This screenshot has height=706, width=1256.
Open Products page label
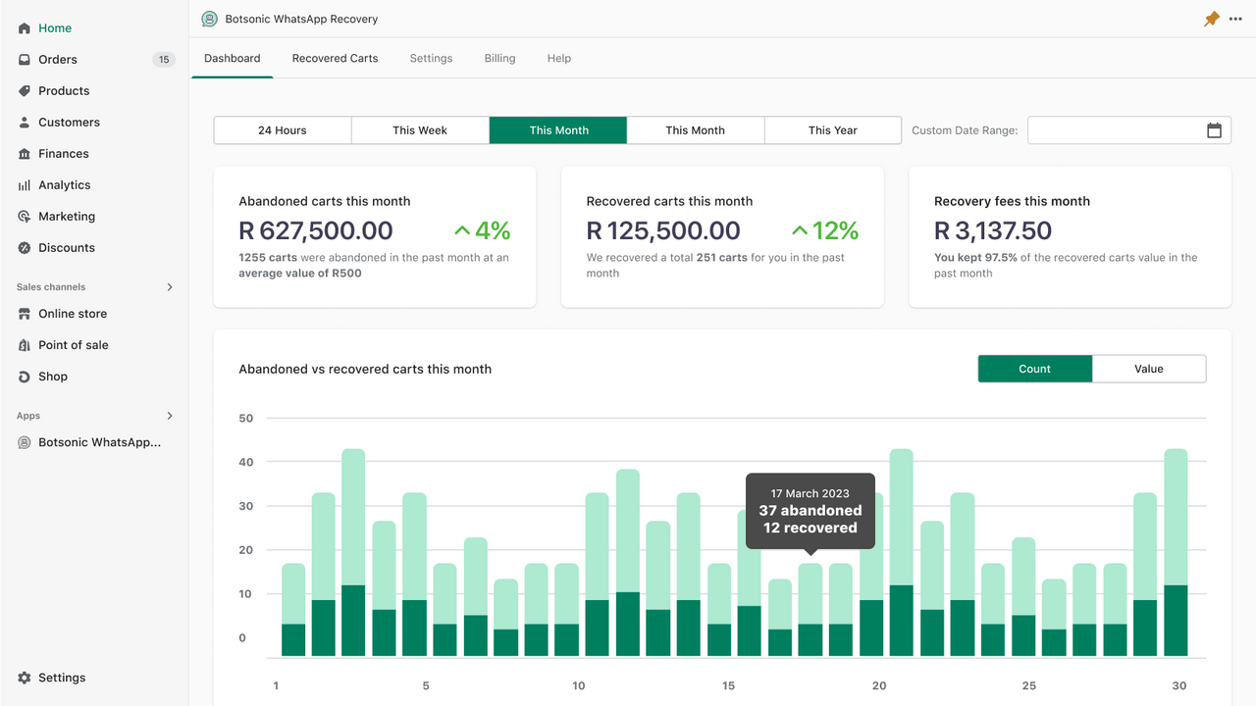64,91
